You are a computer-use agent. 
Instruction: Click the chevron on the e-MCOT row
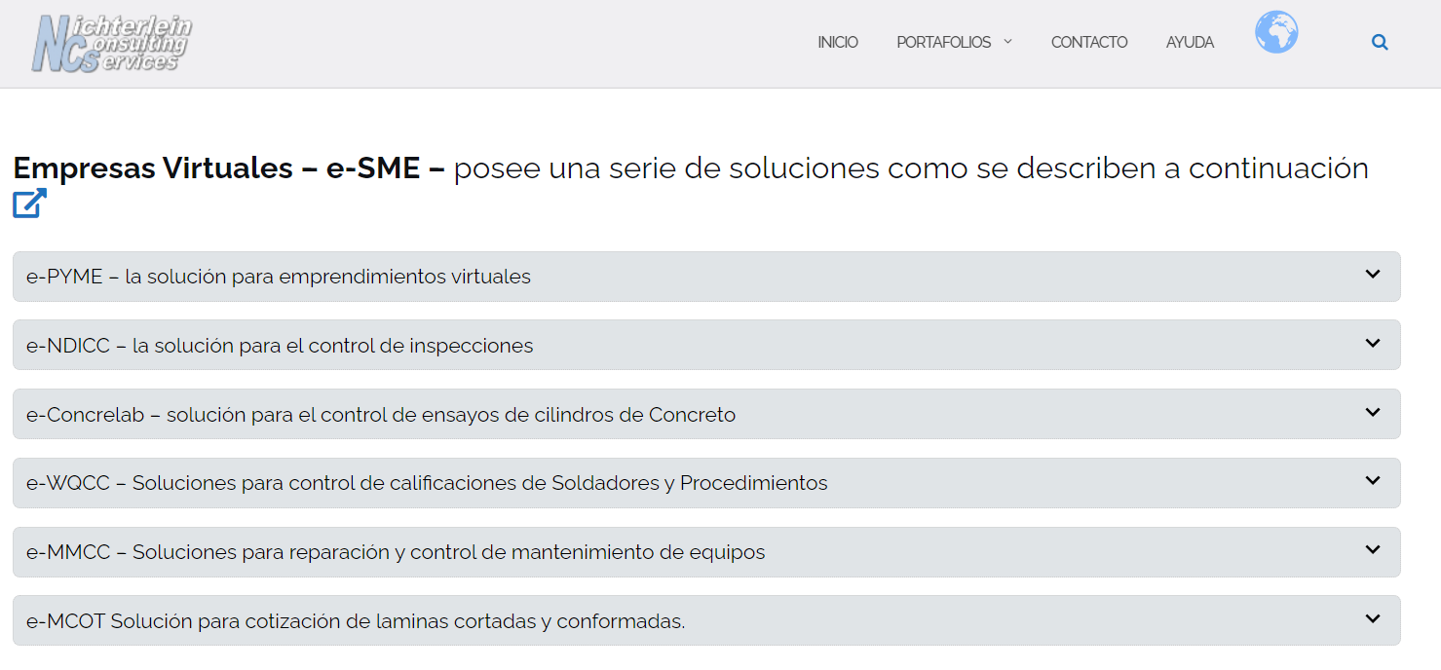point(1373,619)
